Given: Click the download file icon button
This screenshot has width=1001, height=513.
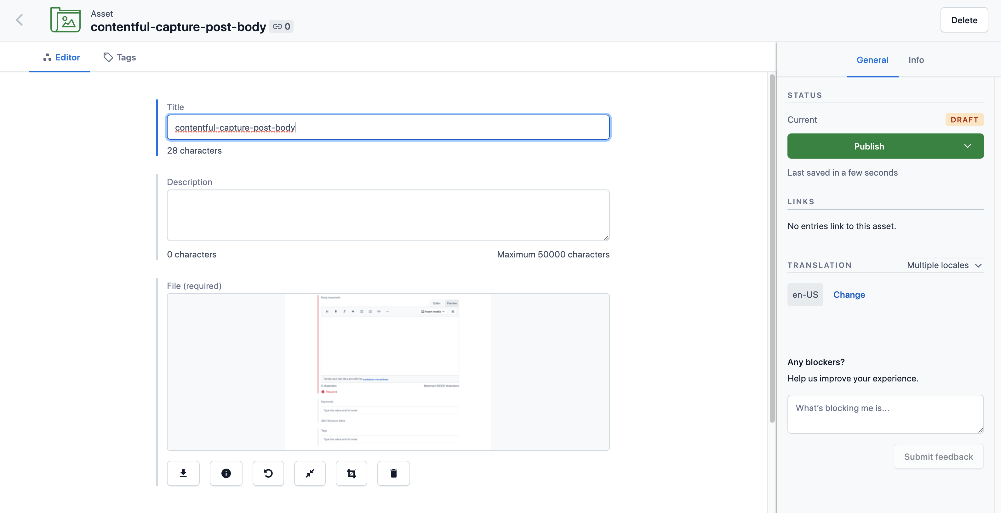Looking at the screenshot, I should tap(183, 473).
